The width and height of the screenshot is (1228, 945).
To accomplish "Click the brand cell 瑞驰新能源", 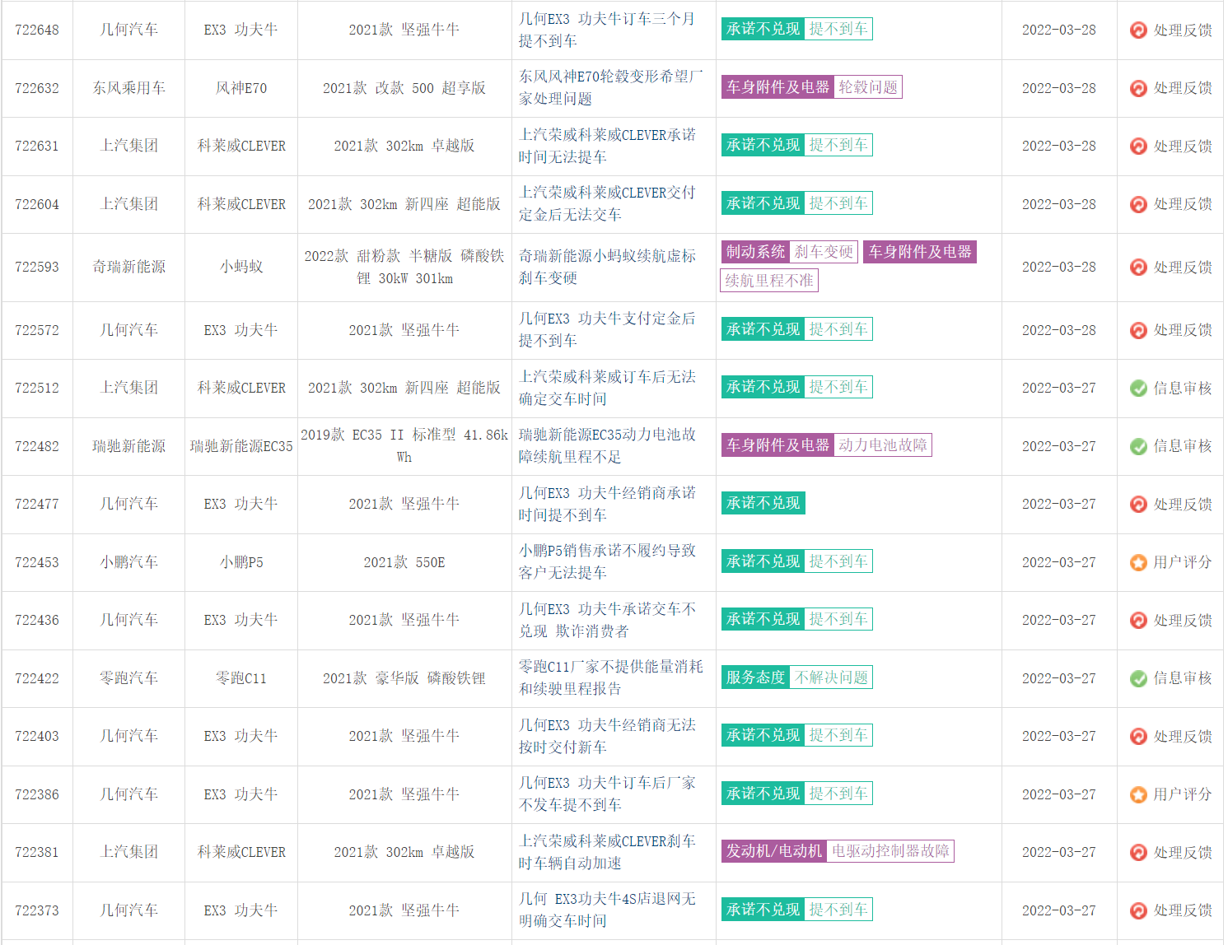I will [x=128, y=446].
